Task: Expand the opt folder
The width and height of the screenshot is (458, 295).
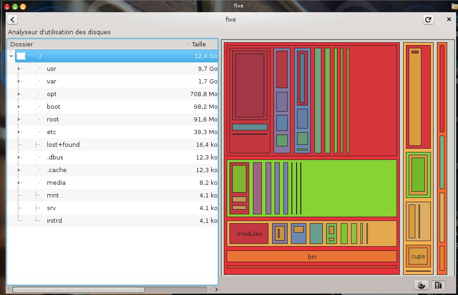Action: click(19, 94)
